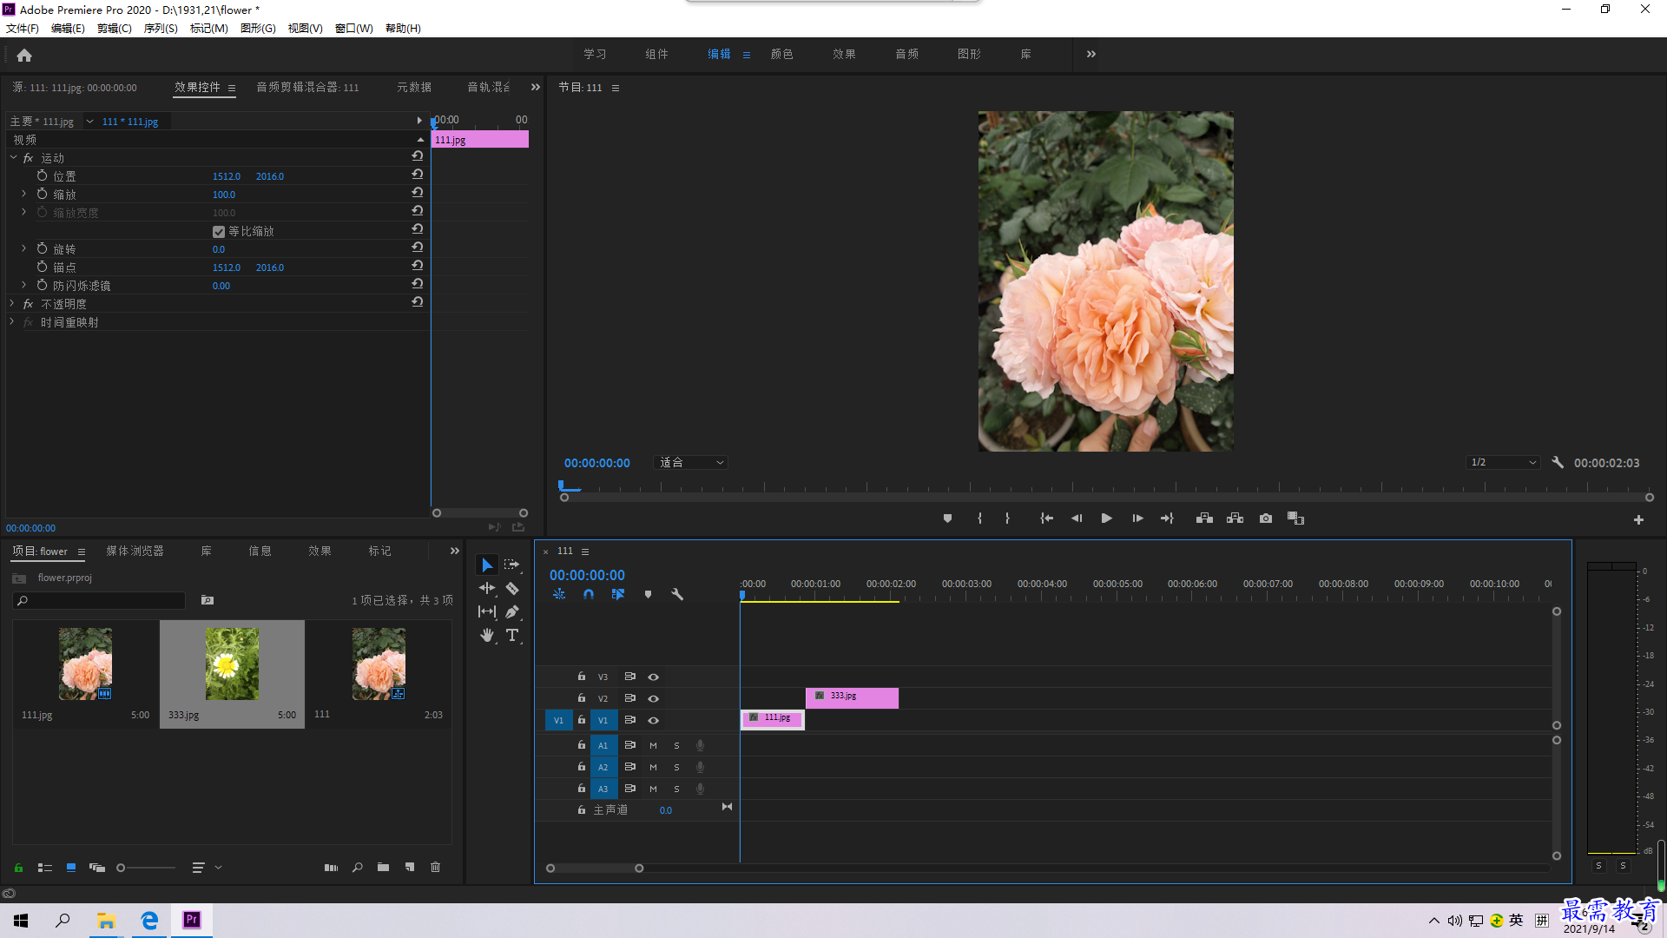The image size is (1667, 938).
Task: Show more workspaces overflow chevron
Action: [1091, 54]
